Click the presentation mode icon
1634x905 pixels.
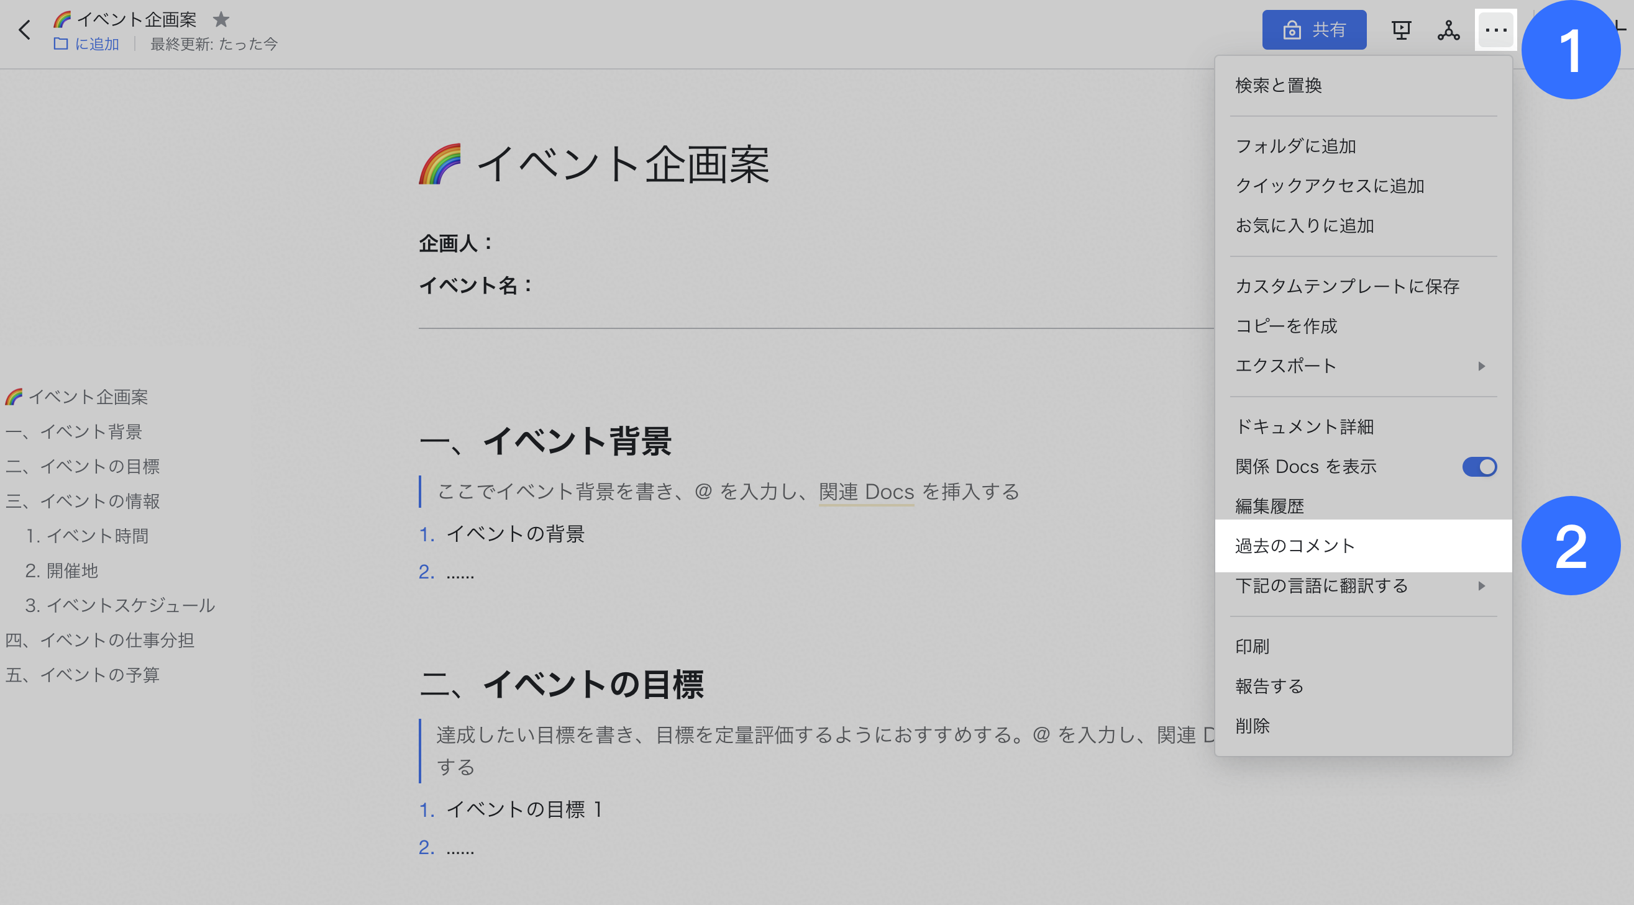click(1400, 30)
